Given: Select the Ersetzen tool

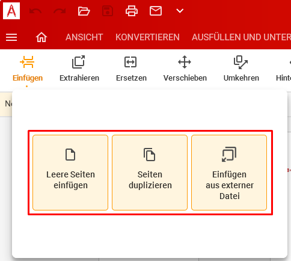Looking at the screenshot, I should click(131, 69).
